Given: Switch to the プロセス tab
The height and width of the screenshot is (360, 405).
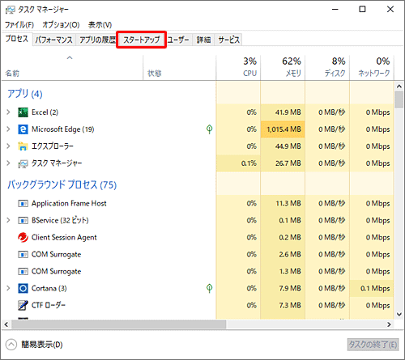Looking at the screenshot, I should [17, 39].
